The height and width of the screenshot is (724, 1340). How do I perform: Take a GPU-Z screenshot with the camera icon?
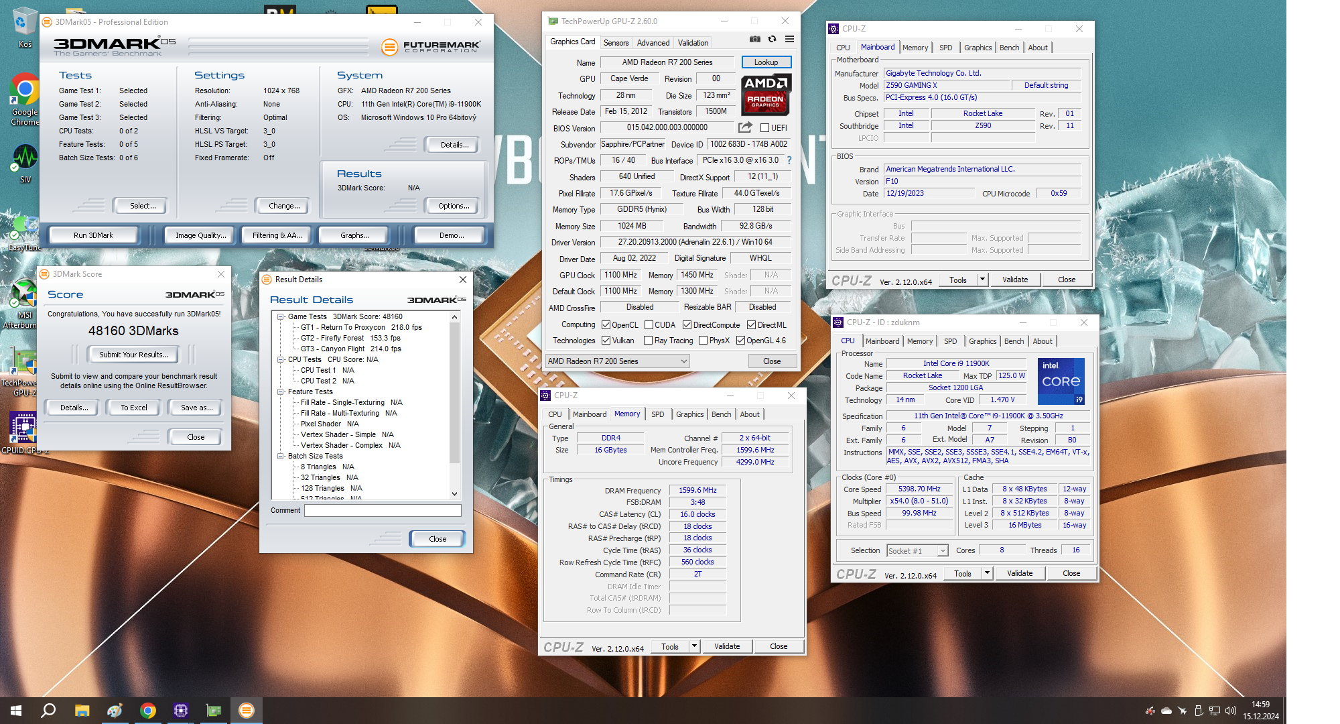pyautogui.click(x=755, y=40)
